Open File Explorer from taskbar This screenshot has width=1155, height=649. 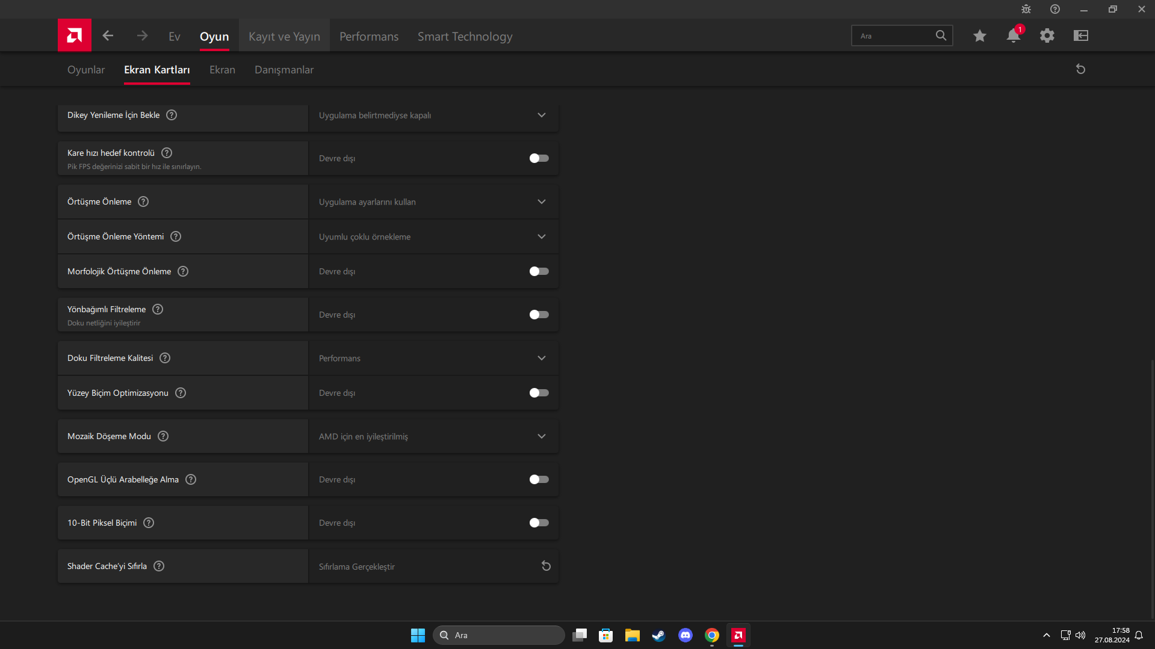point(632,635)
